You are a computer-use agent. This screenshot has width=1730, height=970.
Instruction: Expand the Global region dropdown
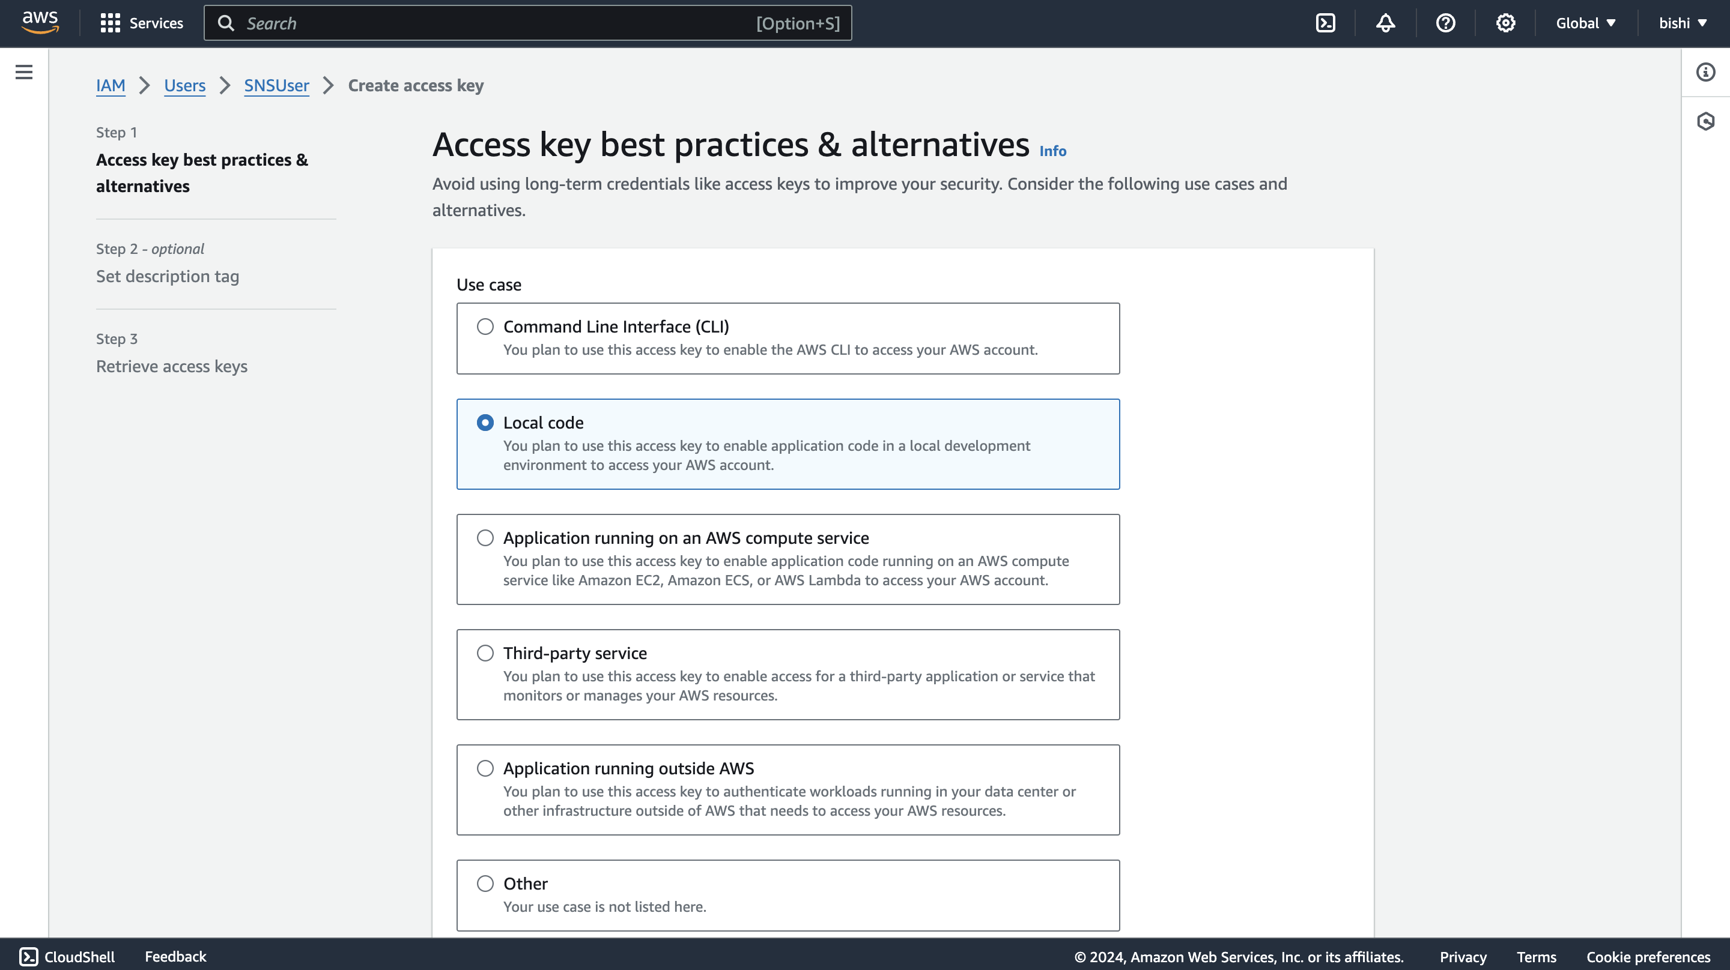1586,23
